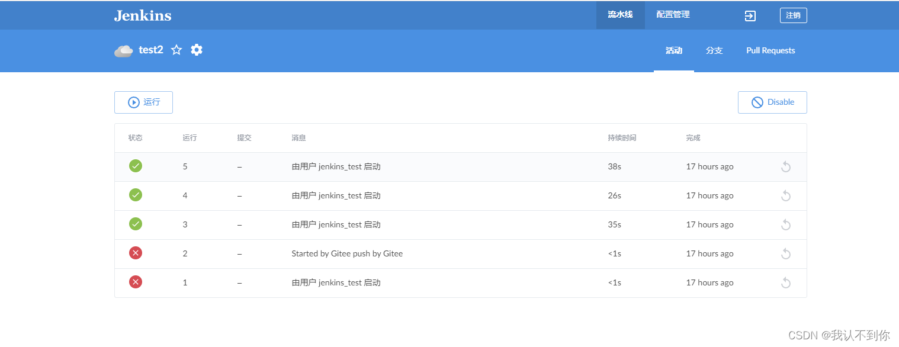Image resolution: width=899 pixels, height=347 pixels.
Task: Rerun failed build 2 replay icon
Action: click(785, 254)
